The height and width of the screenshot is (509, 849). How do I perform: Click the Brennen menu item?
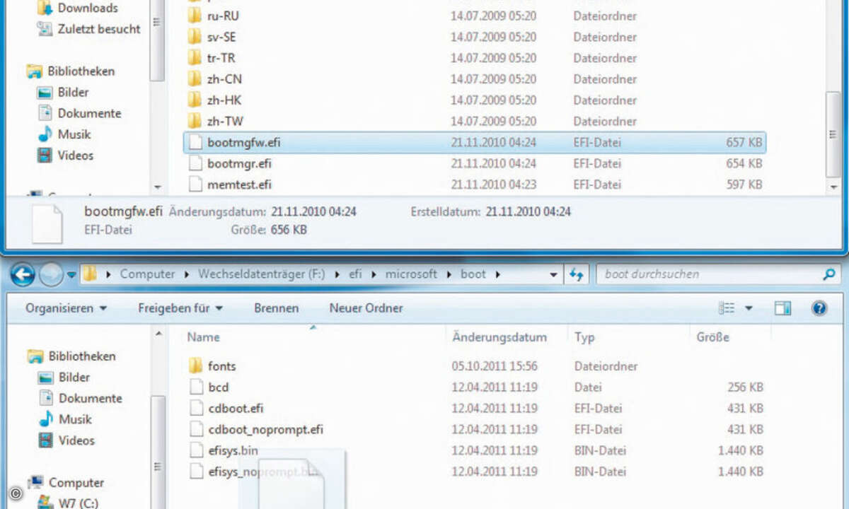coord(276,308)
